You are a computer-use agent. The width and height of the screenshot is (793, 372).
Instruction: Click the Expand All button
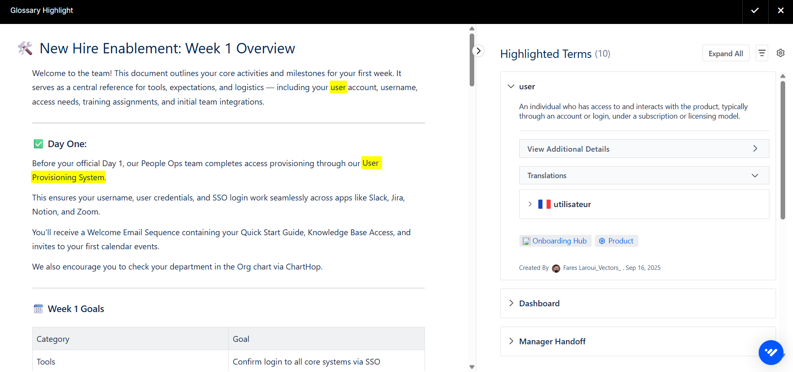tap(726, 53)
